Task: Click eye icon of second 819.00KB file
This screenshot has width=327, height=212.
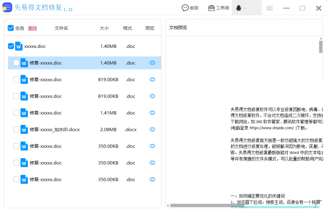Action: pyautogui.click(x=152, y=96)
